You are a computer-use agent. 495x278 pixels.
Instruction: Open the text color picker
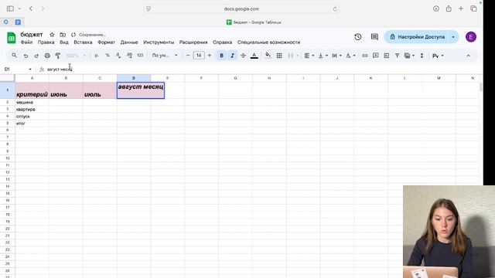point(254,56)
